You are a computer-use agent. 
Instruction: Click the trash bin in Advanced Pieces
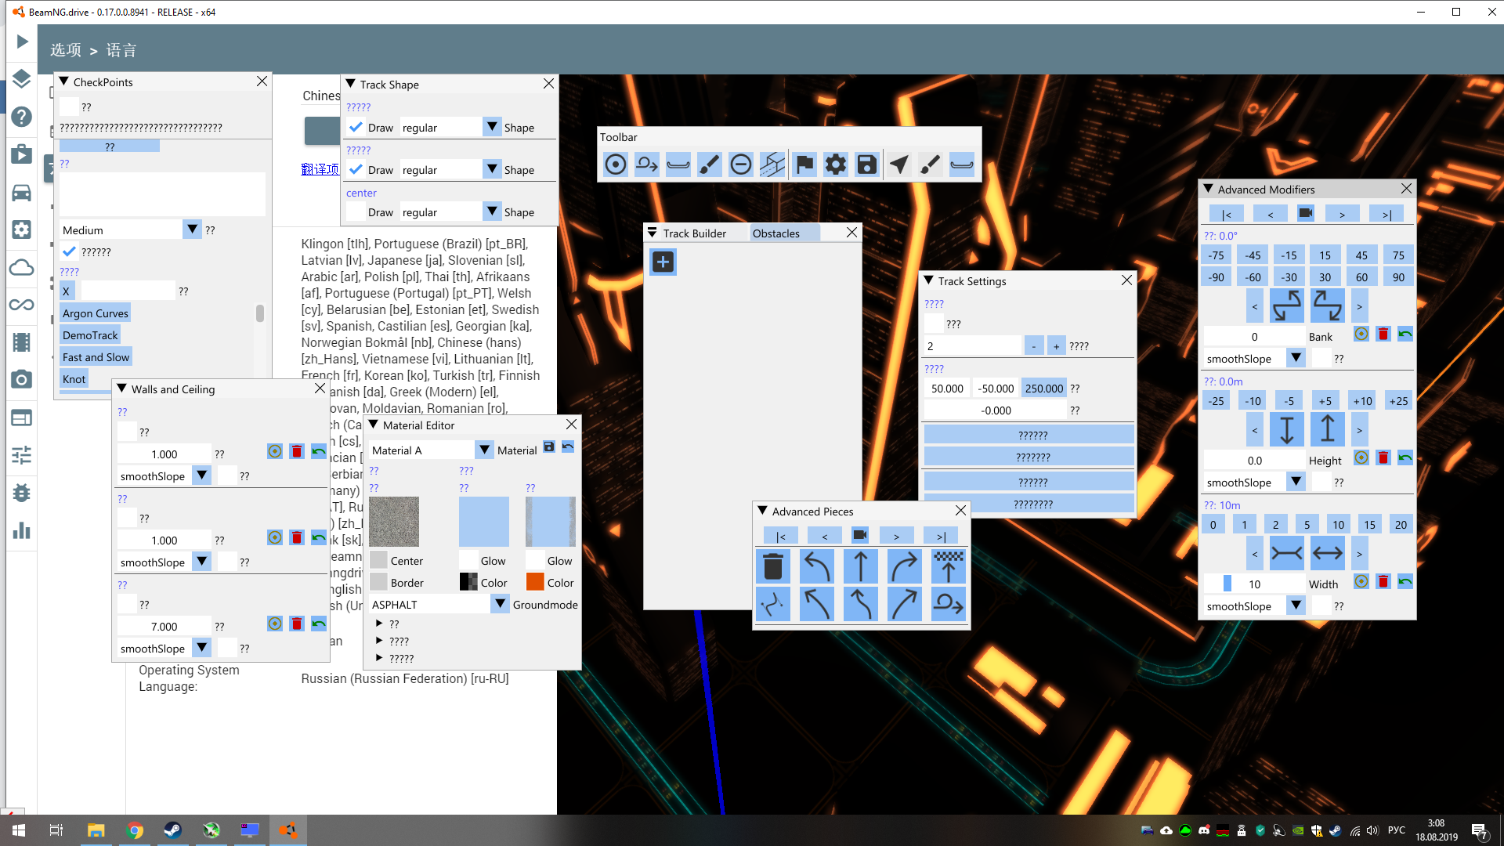772,566
